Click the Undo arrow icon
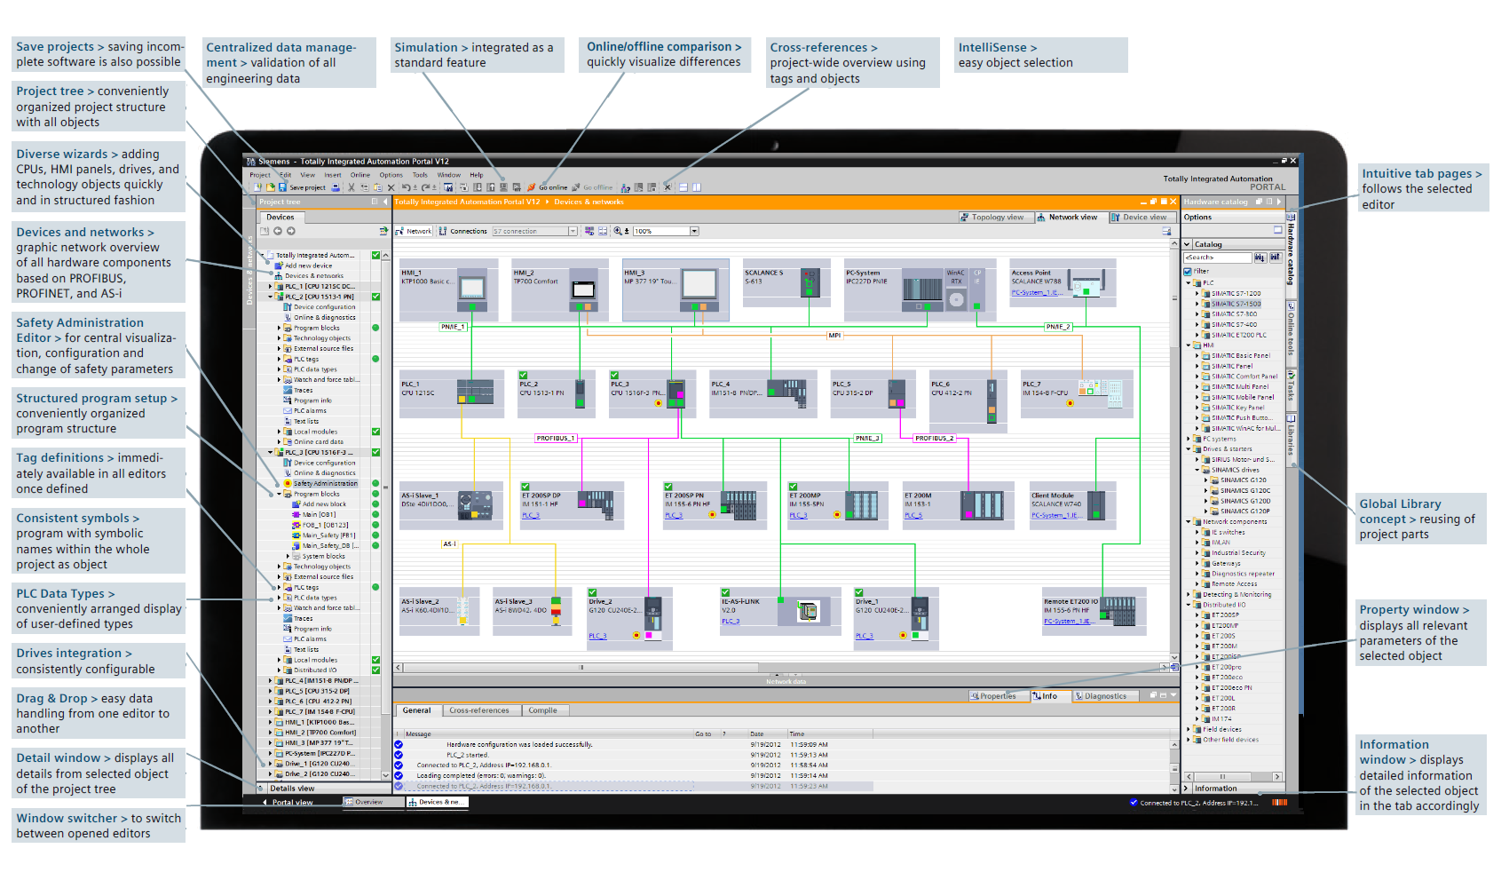1509x888 pixels. 406,187
